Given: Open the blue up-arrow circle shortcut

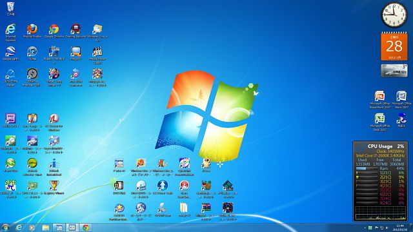Looking at the screenshot, I should click(163, 188).
